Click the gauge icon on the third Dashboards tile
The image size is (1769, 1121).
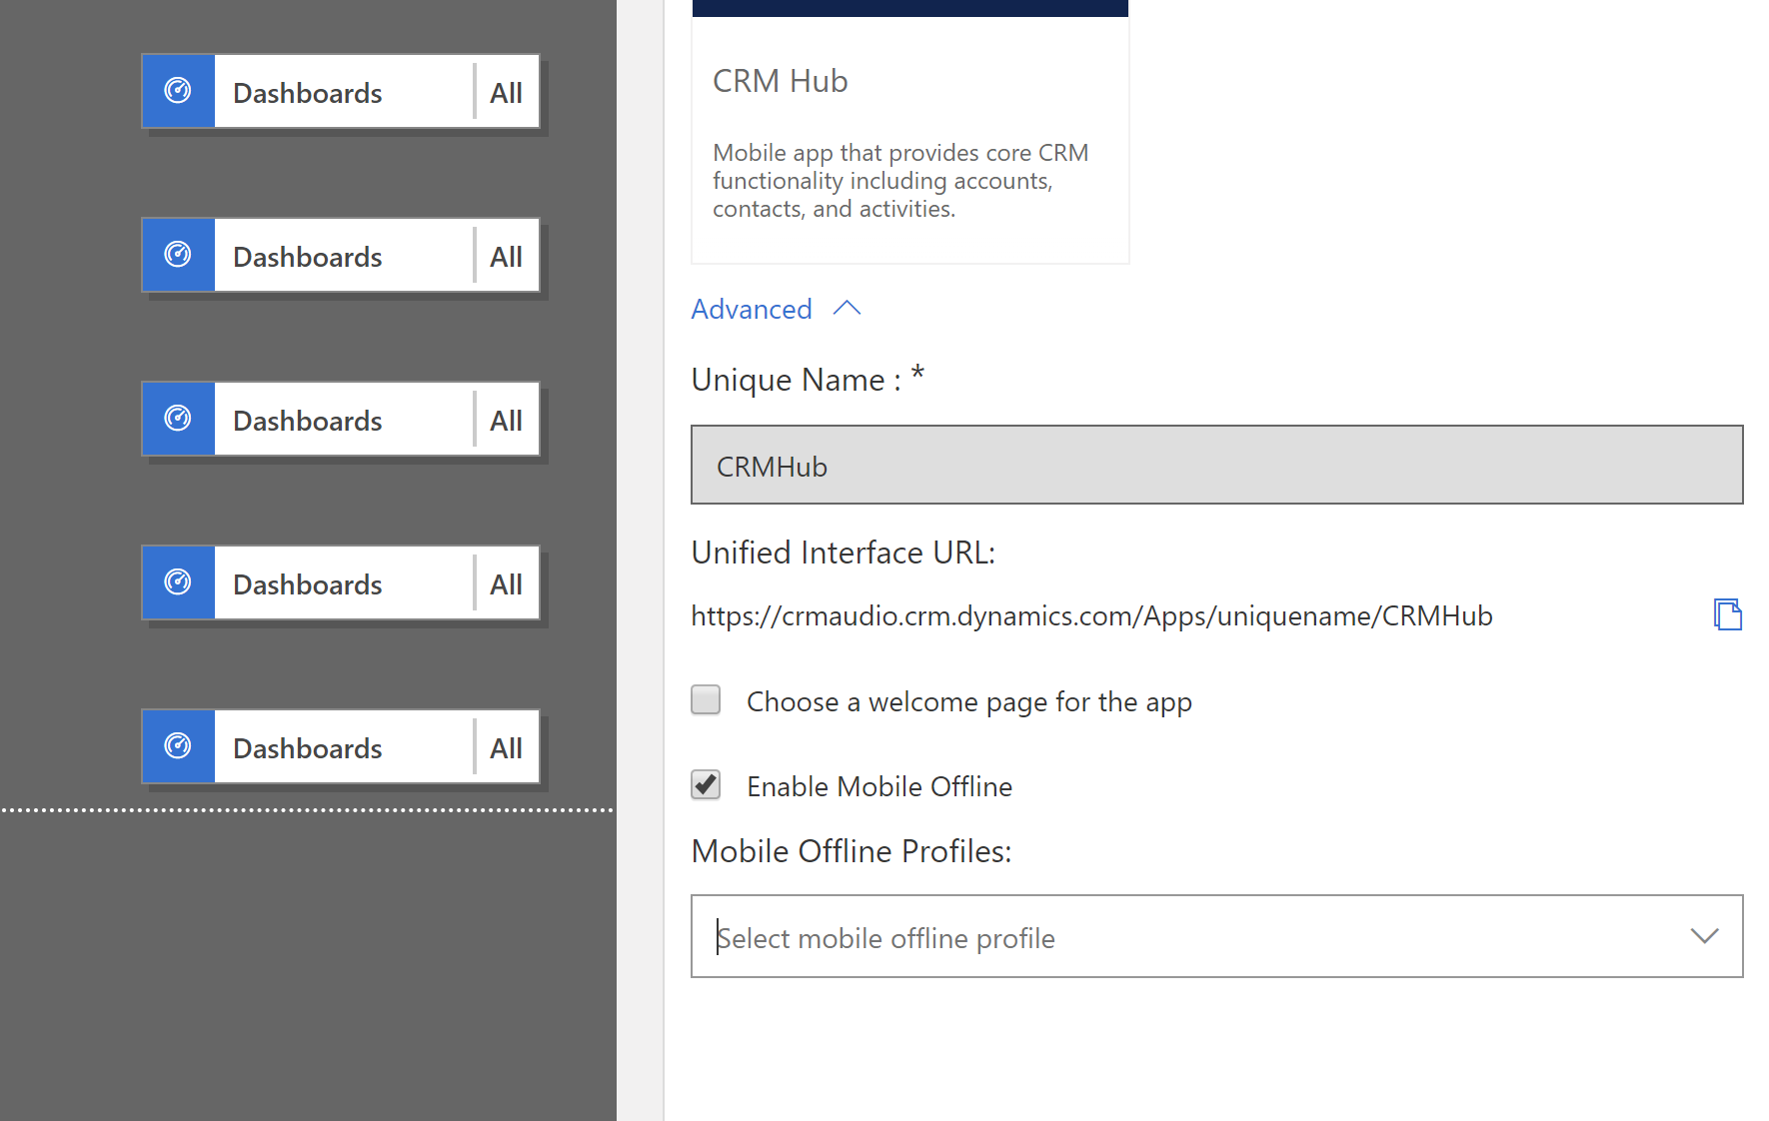178,419
